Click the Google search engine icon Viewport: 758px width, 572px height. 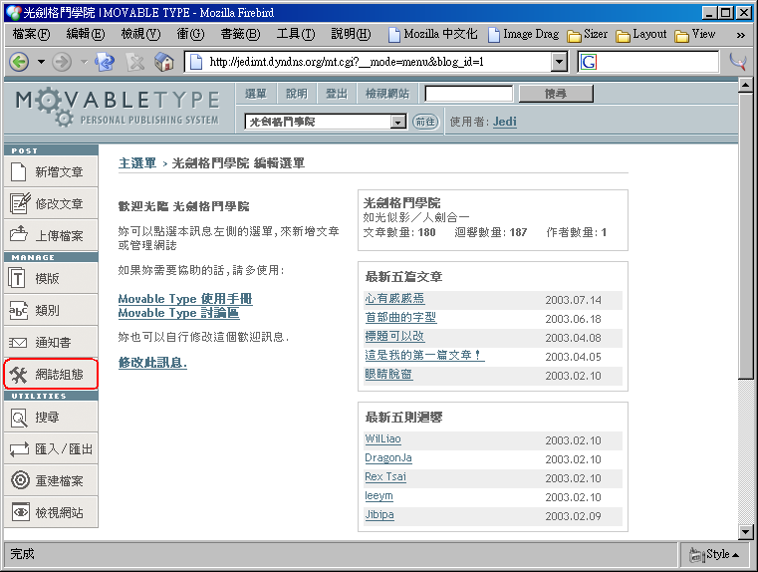[x=589, y=62]
